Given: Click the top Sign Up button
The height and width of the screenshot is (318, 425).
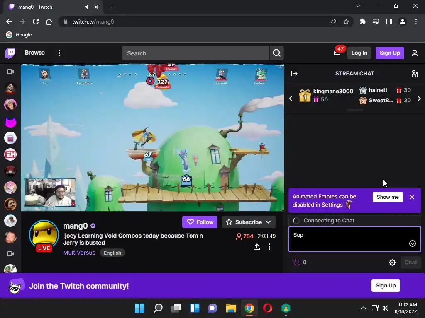Looking at the screenshot, I should pyautogui.click(x=390, y=53).
